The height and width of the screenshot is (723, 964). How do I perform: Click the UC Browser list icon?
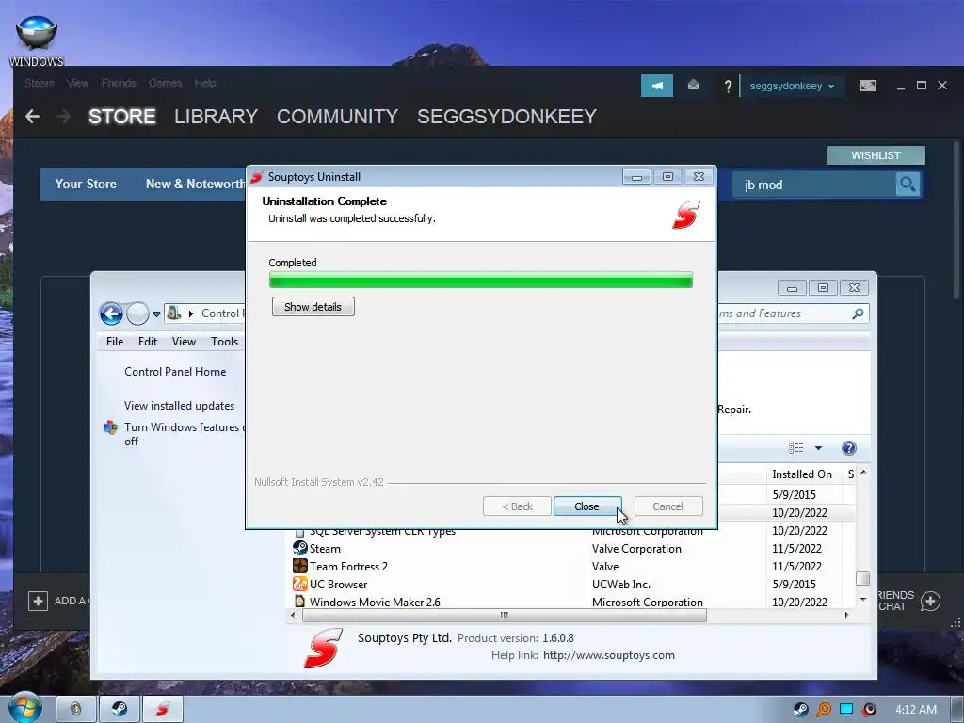[x=299, y=584]
